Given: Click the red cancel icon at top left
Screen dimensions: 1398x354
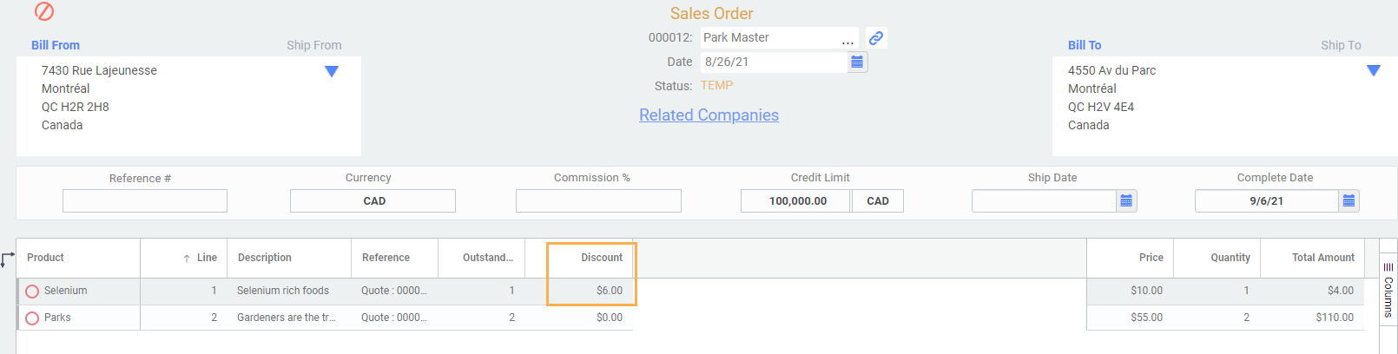Looking at the screenshot, I should (x=44, y=11).
